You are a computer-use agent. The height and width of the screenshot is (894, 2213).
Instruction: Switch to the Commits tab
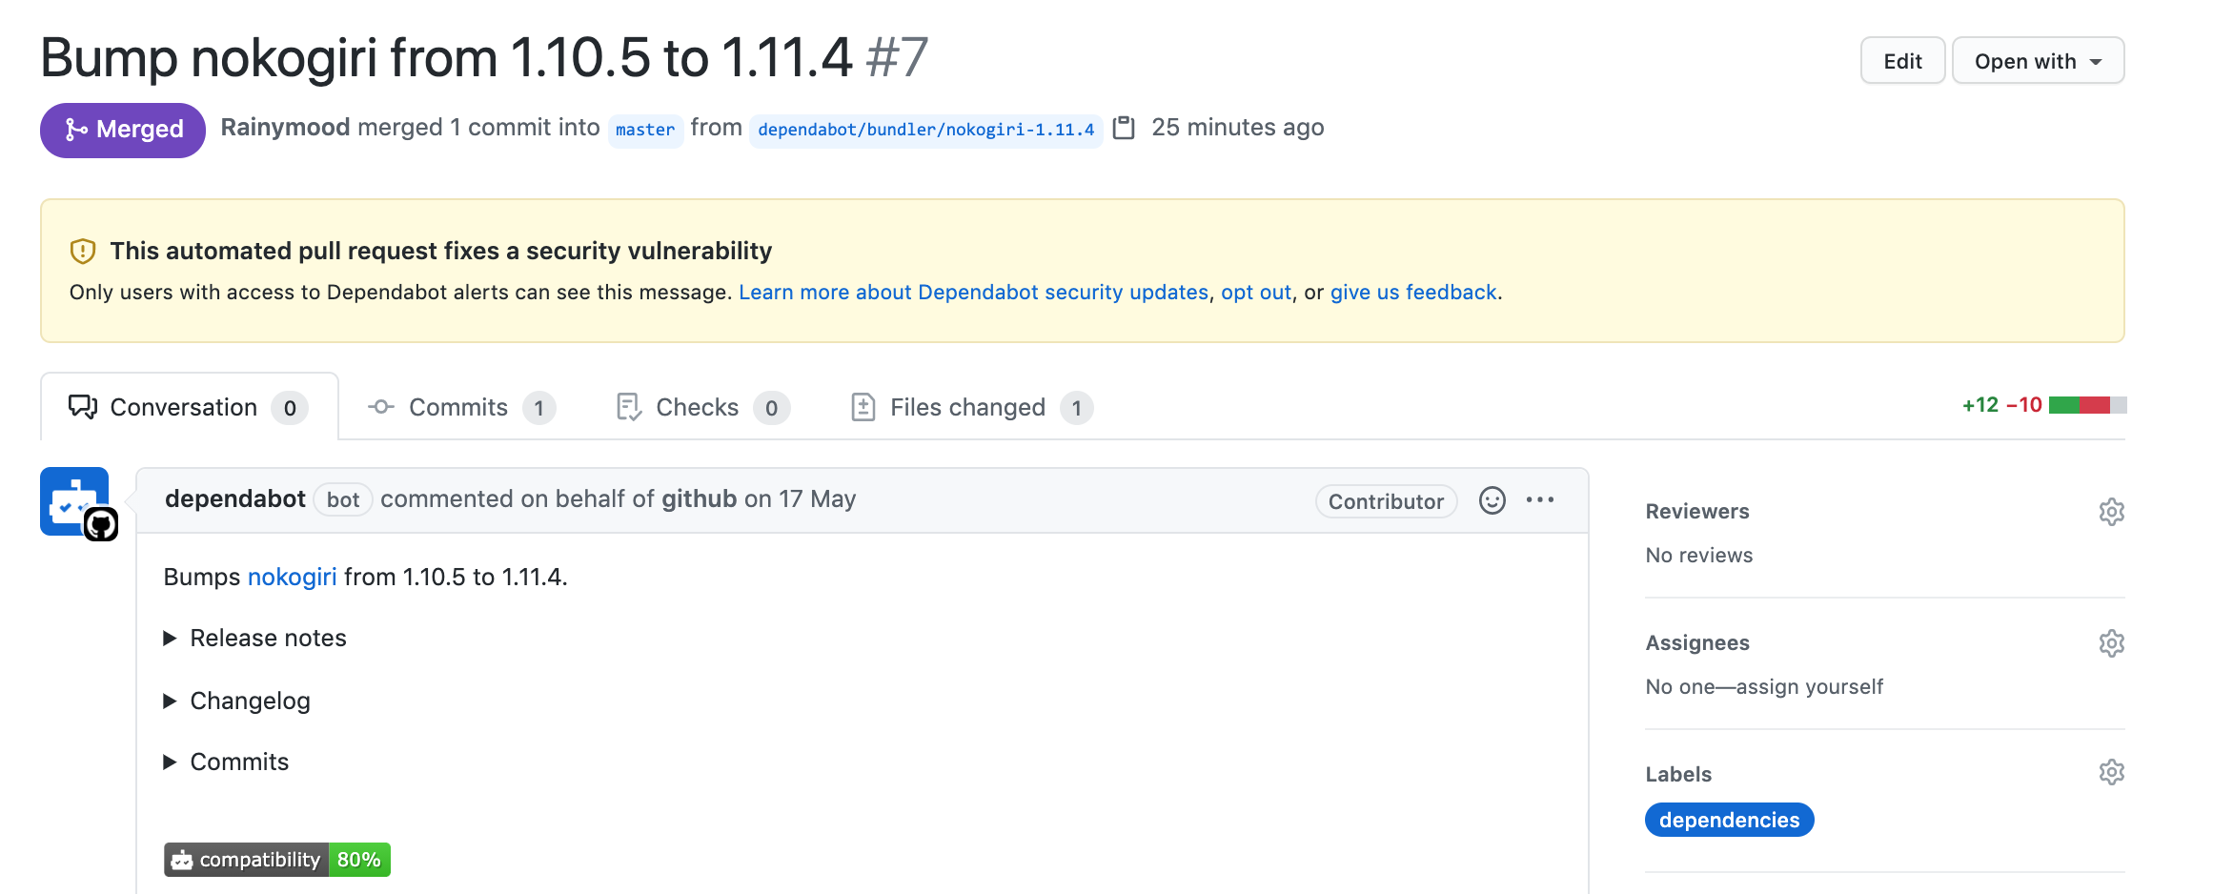pyautogui.click(x=460, y=408)
